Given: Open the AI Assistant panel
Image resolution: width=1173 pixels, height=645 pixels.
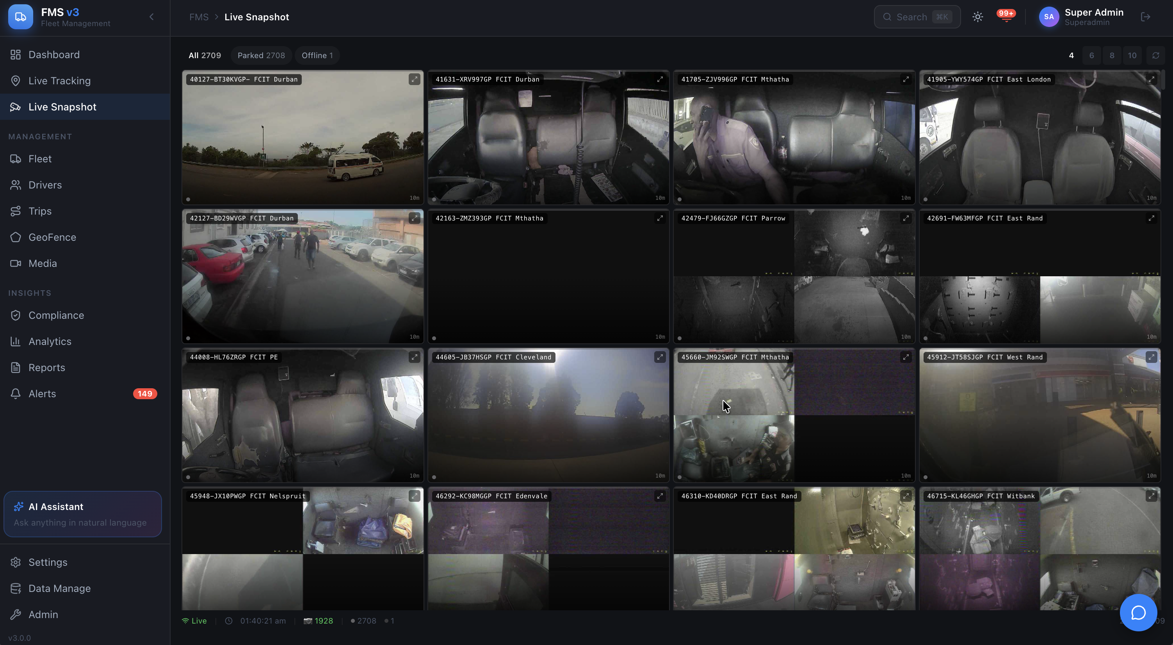Looking at the screenshot, I should point(82,514).
